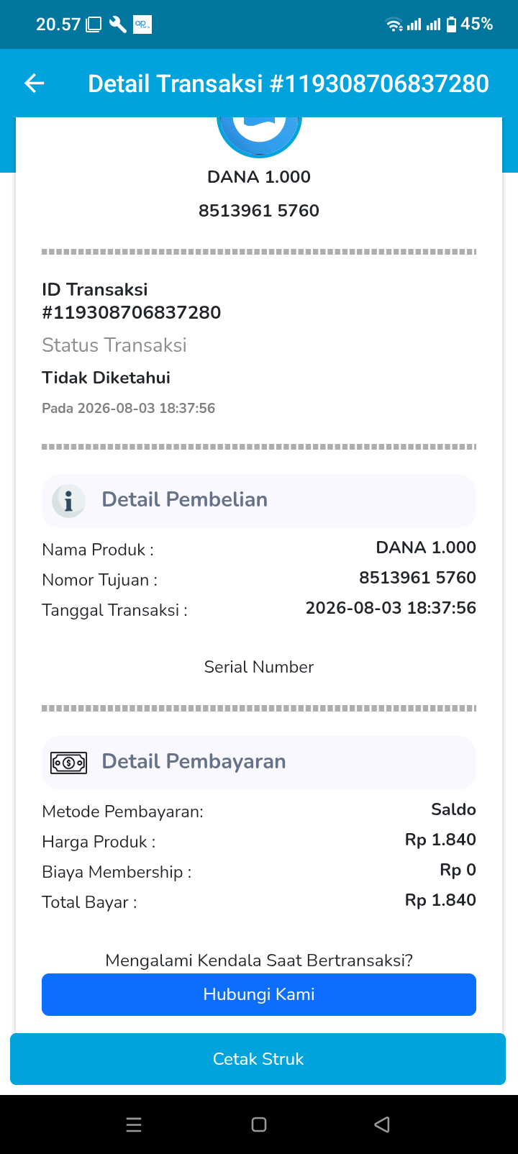Tap the Android home square icon
Screen dimensions: 518x1154
click(259, 1125)
